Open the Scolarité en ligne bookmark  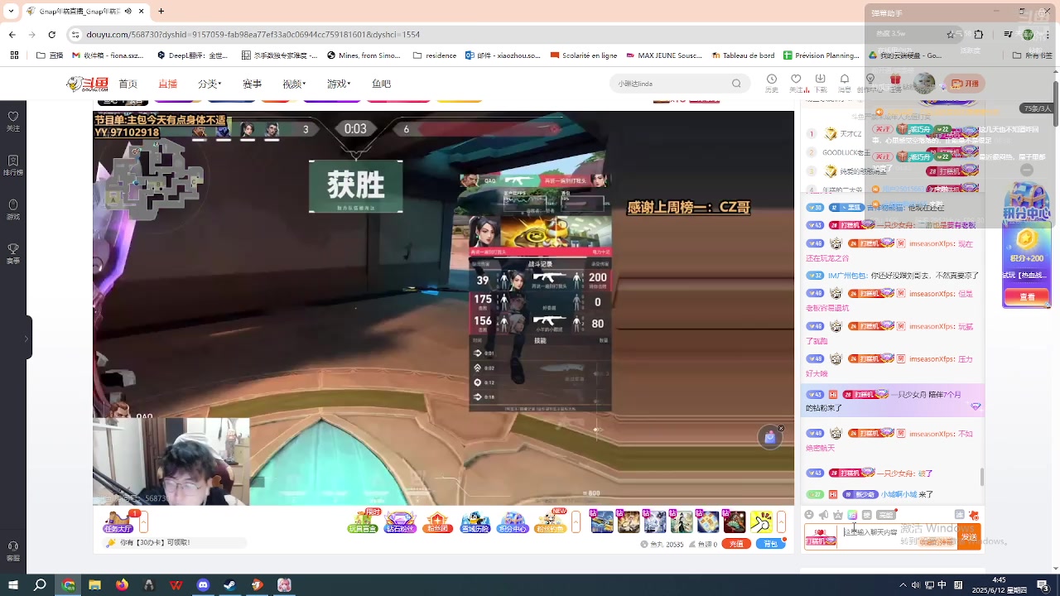[x=582, y=55]
